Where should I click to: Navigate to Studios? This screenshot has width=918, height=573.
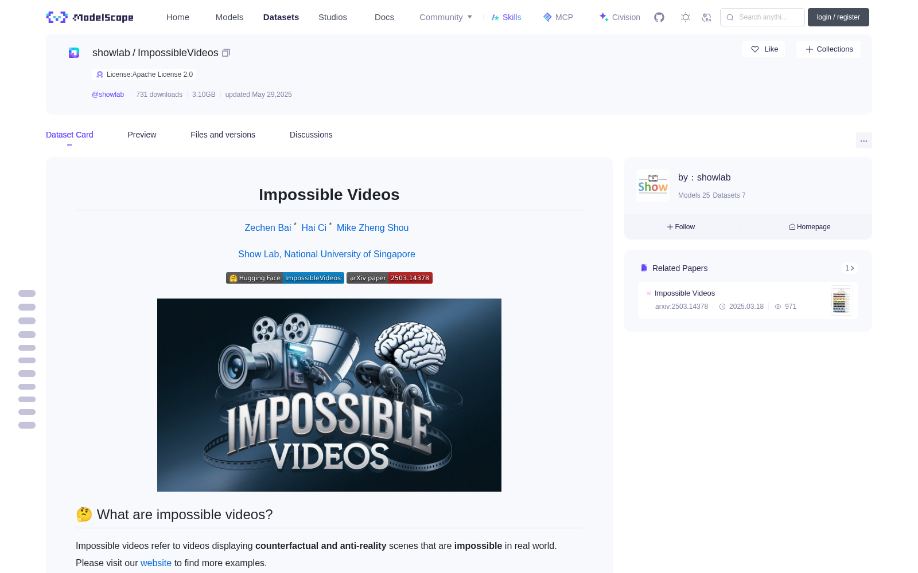click(x=333, y=17)
